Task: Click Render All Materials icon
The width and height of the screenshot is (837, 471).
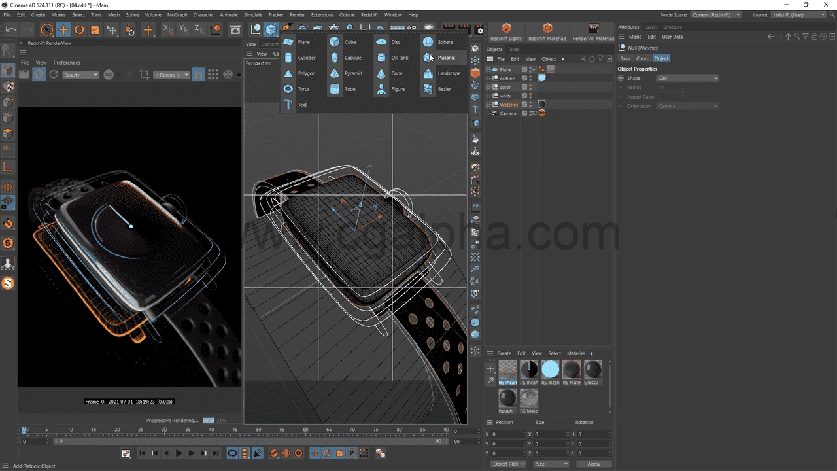Action: [593, 32]
